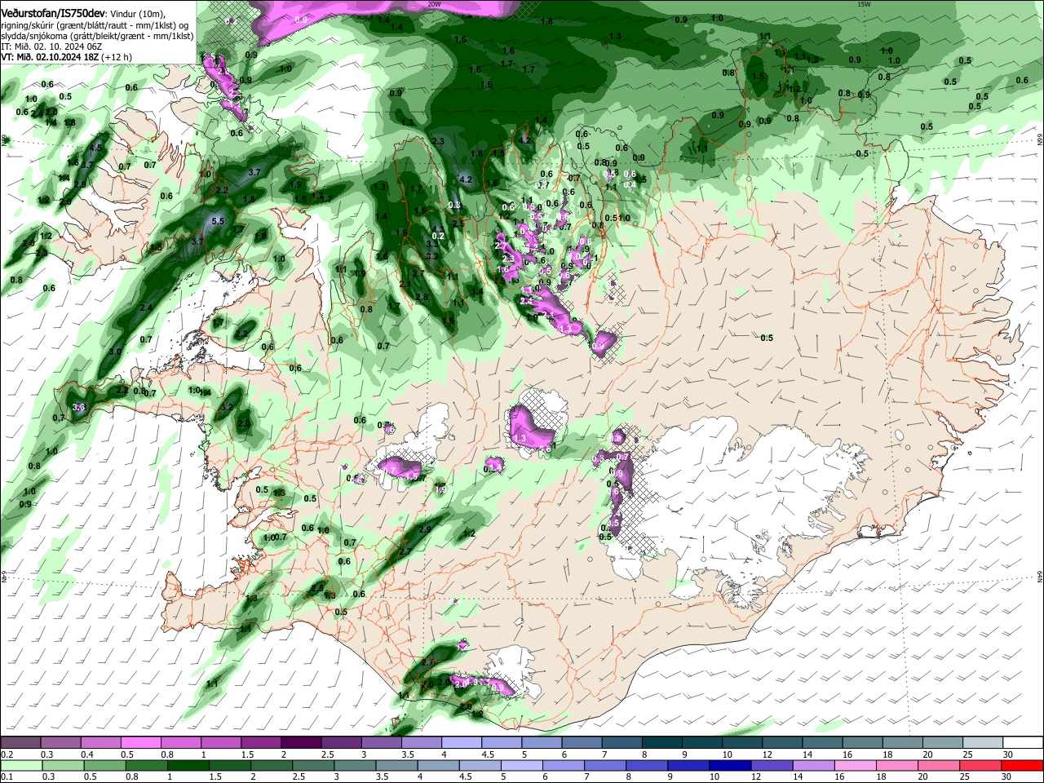Click the palest green 0.1 swatch, lower legend

pyautogui.click(x=21, y=765)
